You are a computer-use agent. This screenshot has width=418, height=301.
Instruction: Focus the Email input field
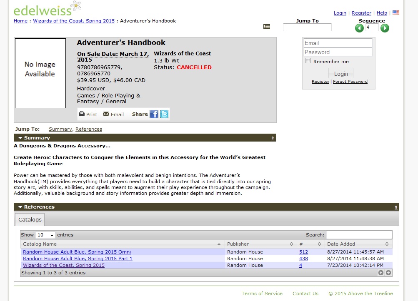point(338,43)
